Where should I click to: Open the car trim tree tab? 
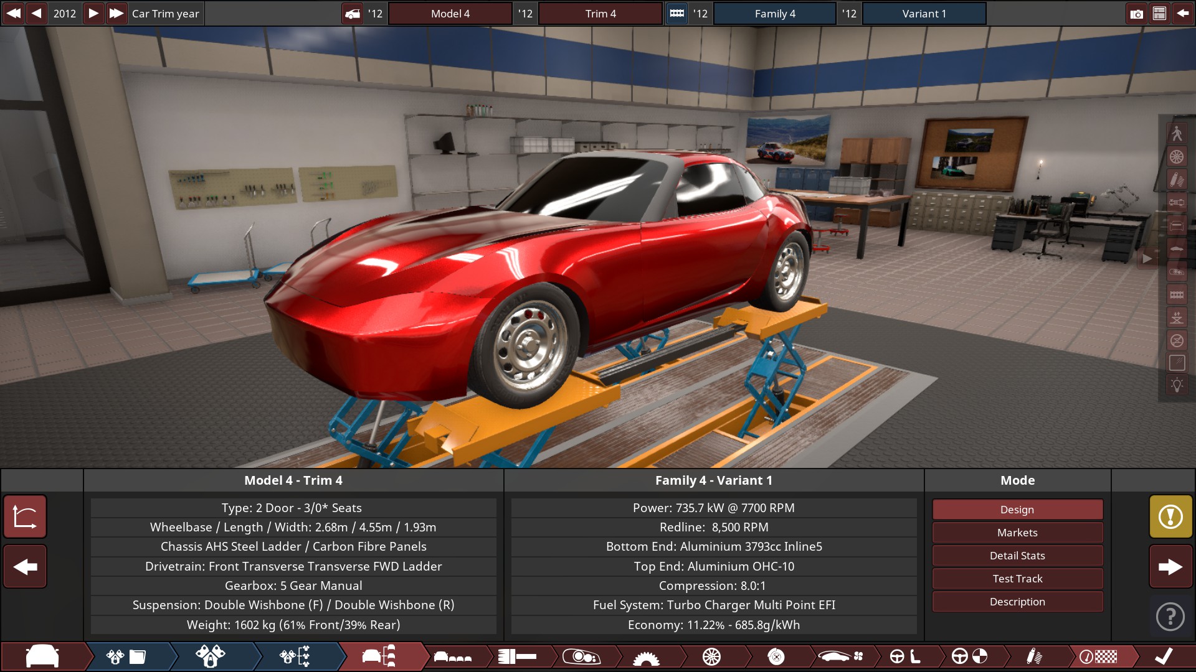tap(379, 656)
